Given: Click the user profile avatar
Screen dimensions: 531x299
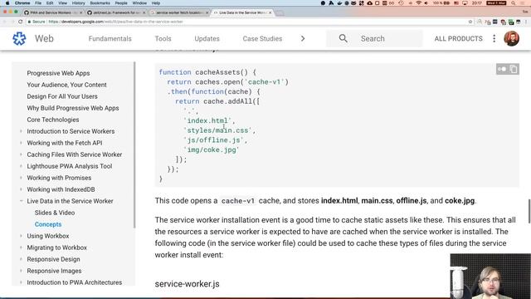Looking at the screenshot, I should [511, 38].
